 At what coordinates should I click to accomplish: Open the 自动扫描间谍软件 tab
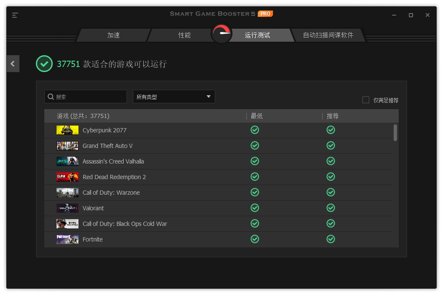coord(328,35)
